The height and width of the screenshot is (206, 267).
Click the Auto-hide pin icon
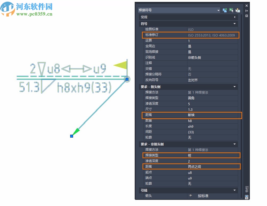[246, 11]
